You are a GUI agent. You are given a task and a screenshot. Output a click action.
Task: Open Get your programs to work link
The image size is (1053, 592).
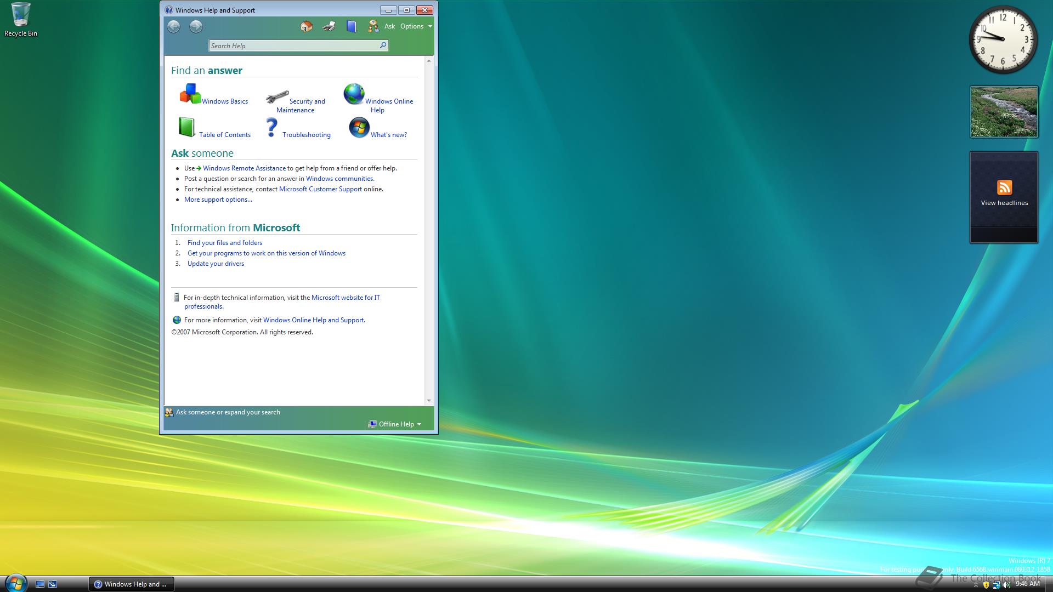click(267, 253)
